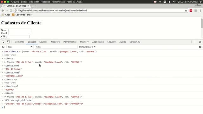The image size is (203, 114).
Task: Open the console settings gear
Action: (200, 47)
